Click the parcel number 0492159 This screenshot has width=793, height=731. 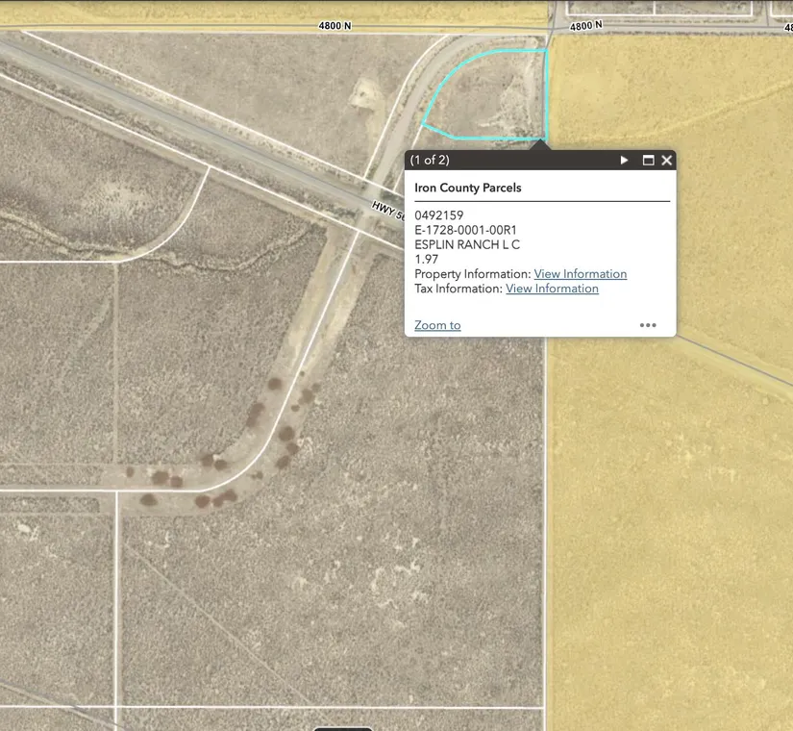tap(438, 215)
